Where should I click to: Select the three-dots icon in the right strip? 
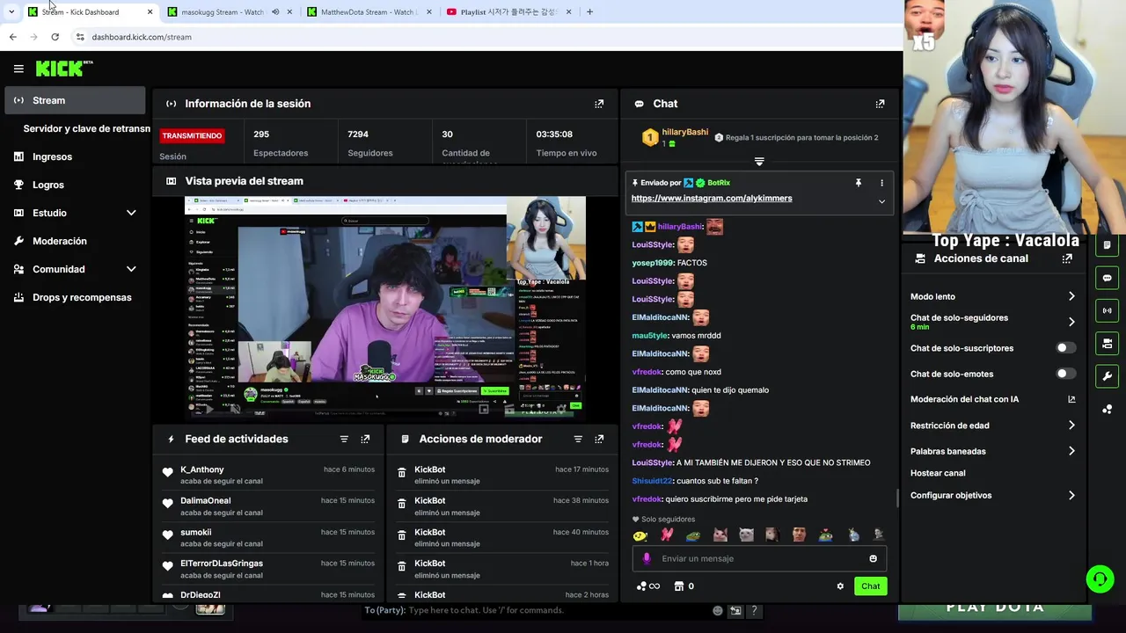[1107, 410]
